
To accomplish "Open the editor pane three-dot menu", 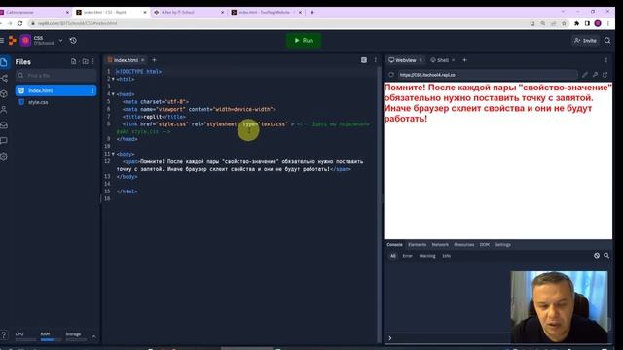I will [x=376, y=60].
